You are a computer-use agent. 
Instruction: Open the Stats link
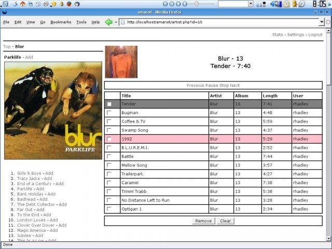click(278, 35)
